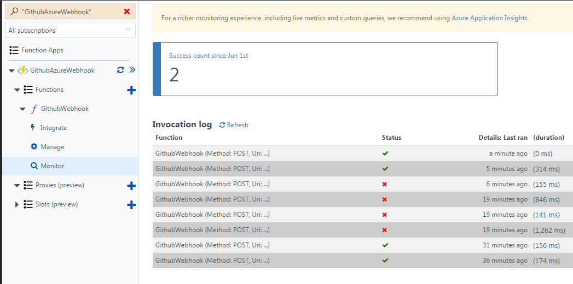This screenshot has height=284, width=573.
Task: Click success checkmark of a-minute-ago invocation
Action: point(385,153)
